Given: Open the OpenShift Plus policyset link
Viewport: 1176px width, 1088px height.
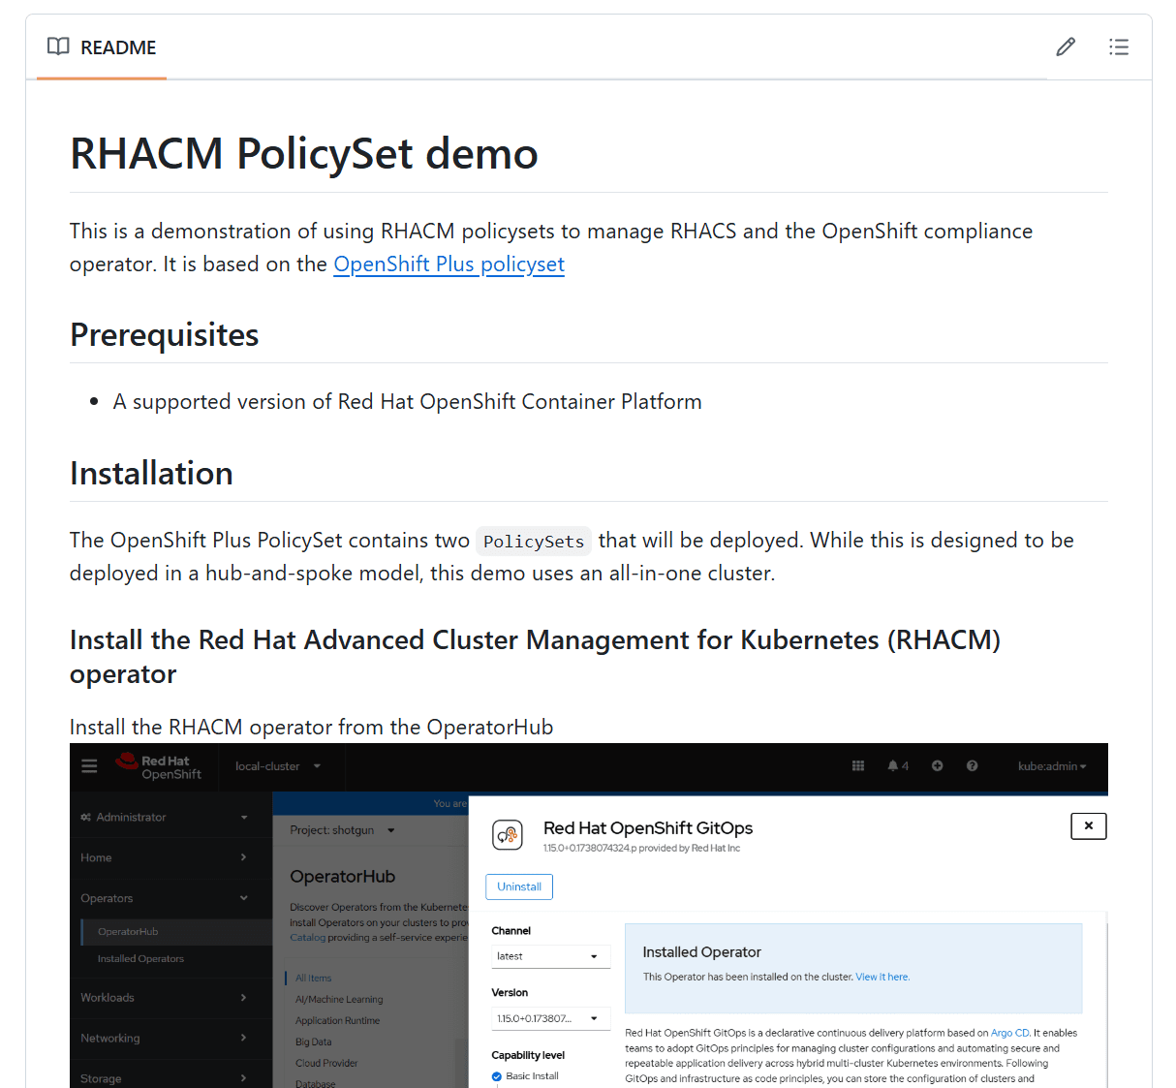Looking at the screenshot, I should [449, 264].
